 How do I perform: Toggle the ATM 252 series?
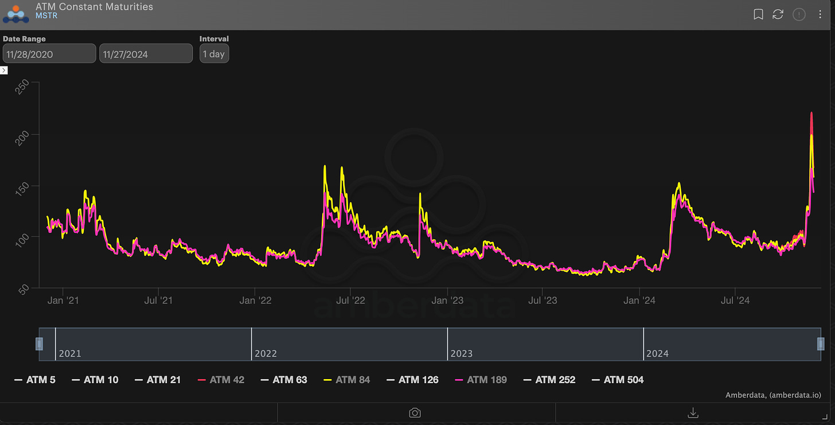549,380
